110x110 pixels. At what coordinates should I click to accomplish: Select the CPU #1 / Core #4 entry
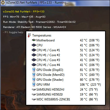coord(66,65)
